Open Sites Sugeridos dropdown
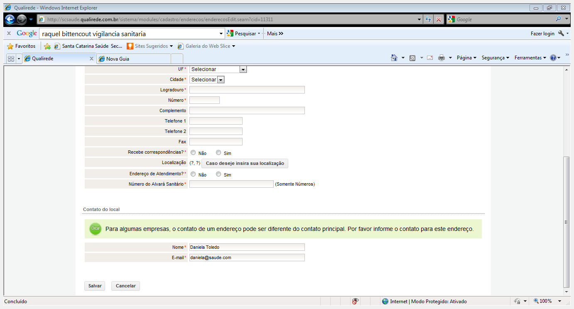574x309 pixels. (150, 46)
